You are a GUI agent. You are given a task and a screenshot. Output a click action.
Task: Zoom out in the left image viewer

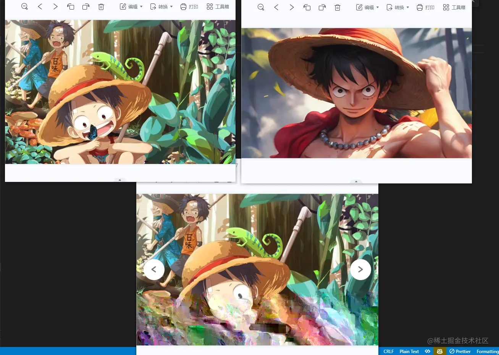tap(24, 6)
